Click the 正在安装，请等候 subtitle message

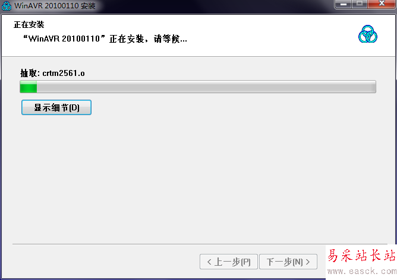coord(105,39)
